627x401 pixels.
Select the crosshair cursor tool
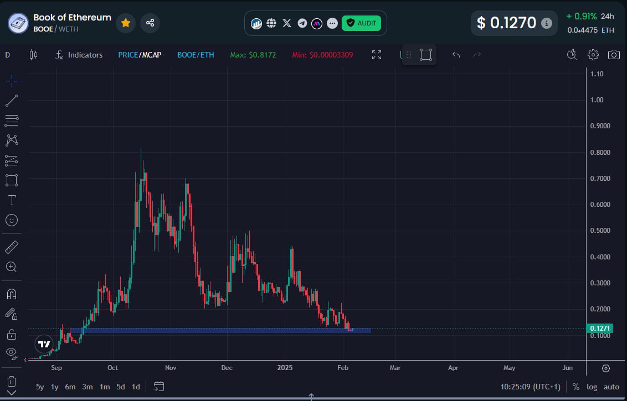(x=12, y=81)
